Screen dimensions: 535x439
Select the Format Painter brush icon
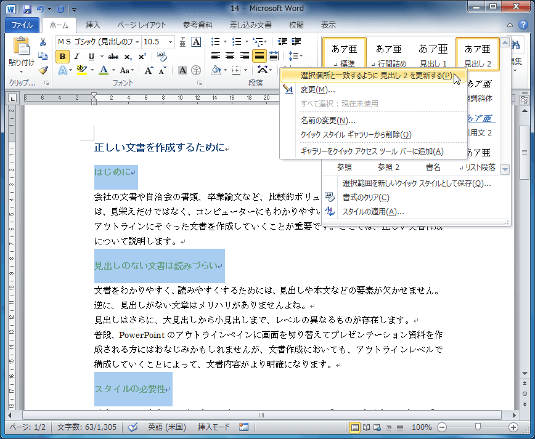[x=41, y=71]
